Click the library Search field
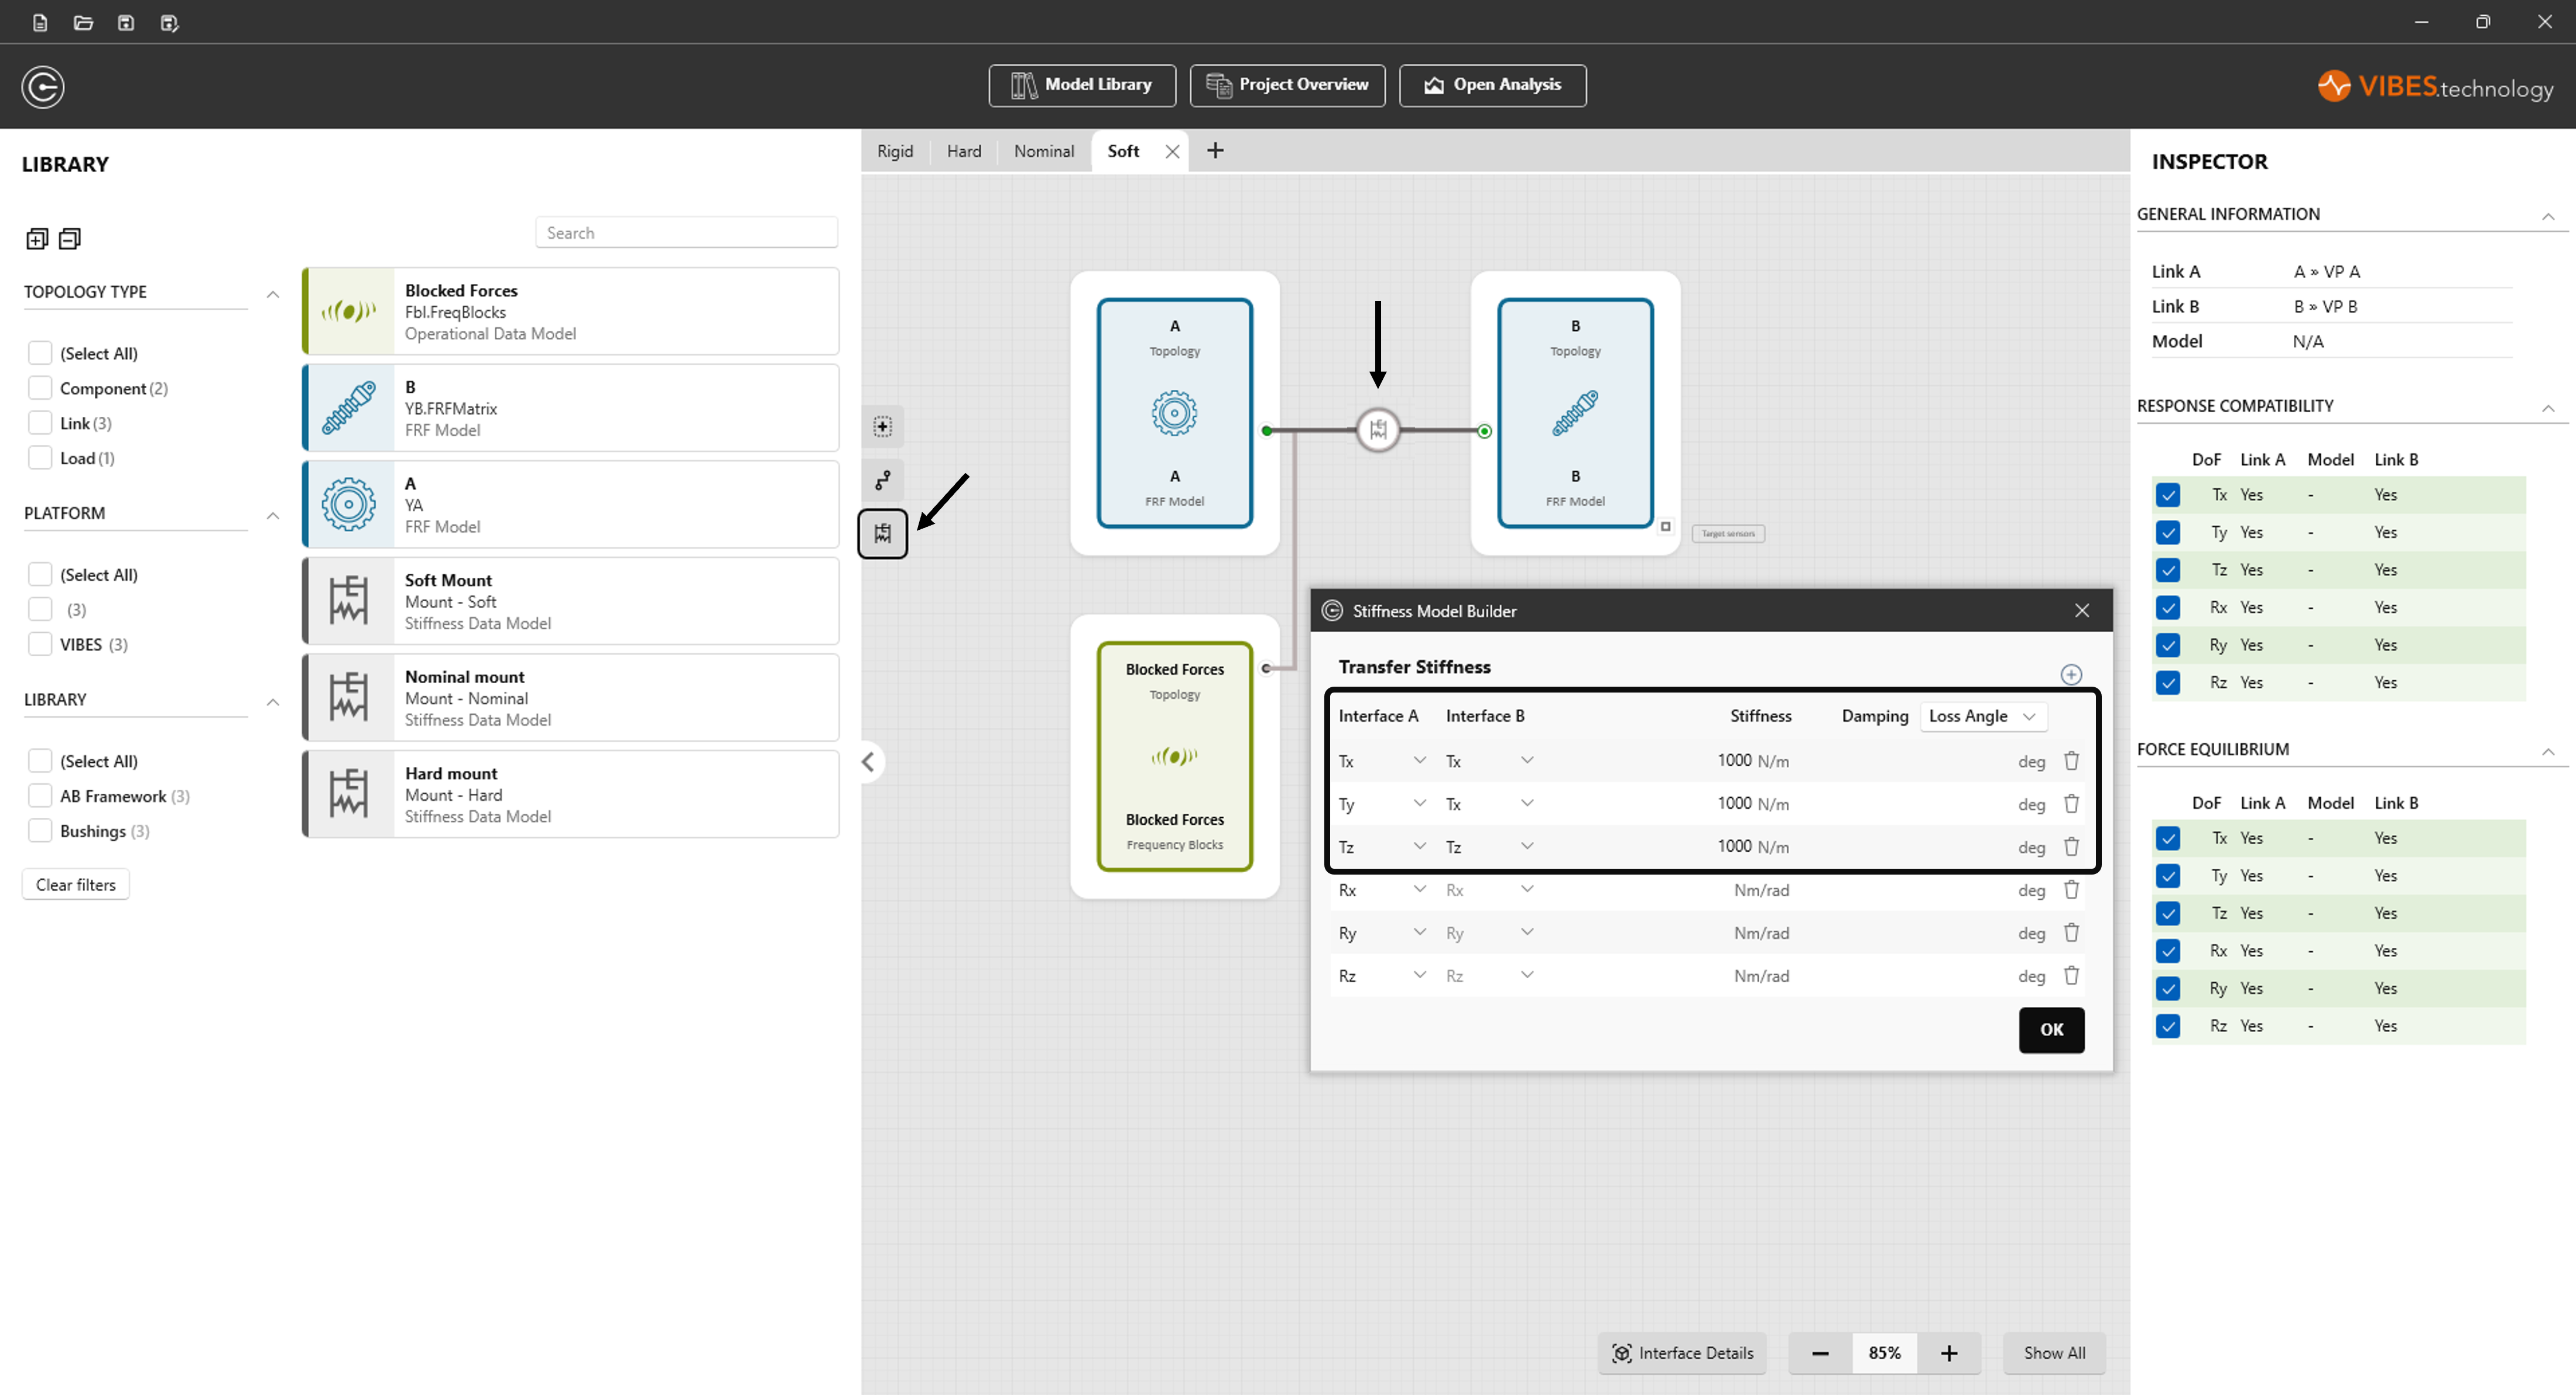2576x1395 pixels. click(686, 233)
